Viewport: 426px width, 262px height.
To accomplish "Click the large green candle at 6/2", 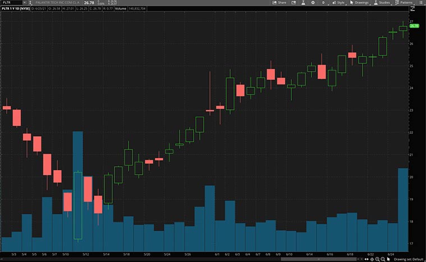I will pos(230,93).
